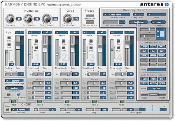Viewport: 175px width, 121px height.
Task: Adjust the Spread slider
Action: (148, 29)
